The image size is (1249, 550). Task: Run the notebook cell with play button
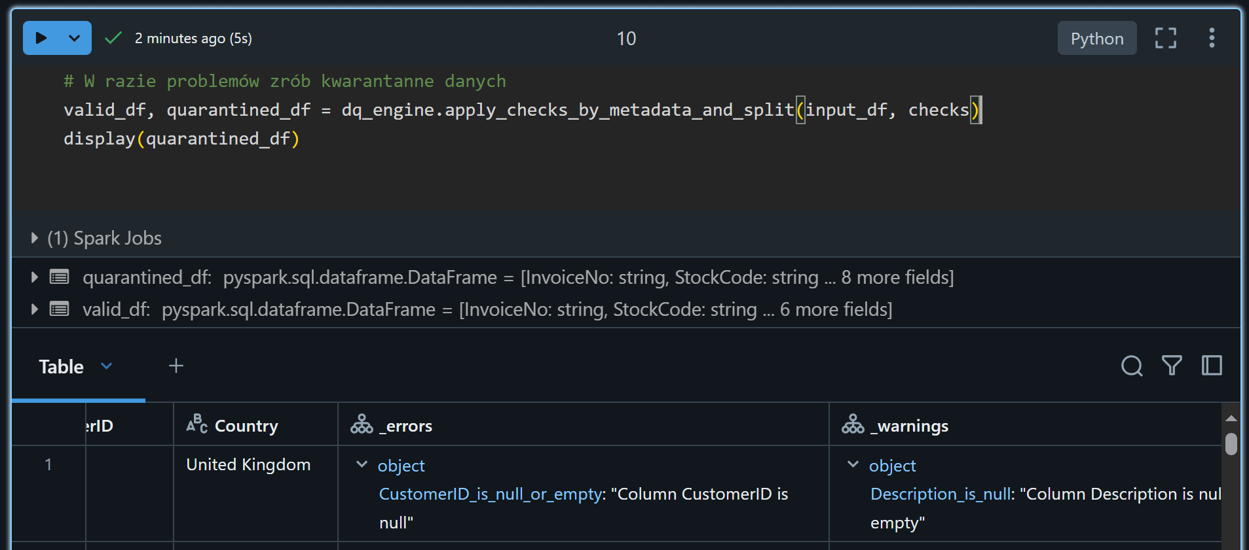pyautogui.click(x=41, y=38)
